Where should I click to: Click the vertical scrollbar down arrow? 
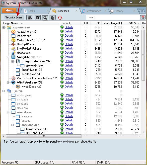(x=144, y=132)
